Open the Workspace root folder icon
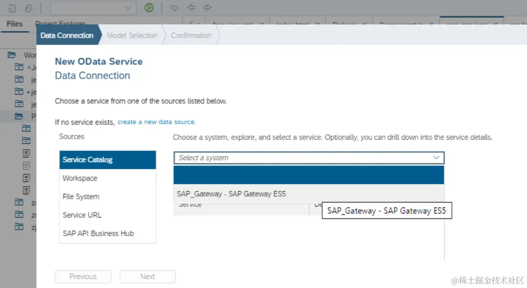Screen dimensions: 527x288 (12, 55)
